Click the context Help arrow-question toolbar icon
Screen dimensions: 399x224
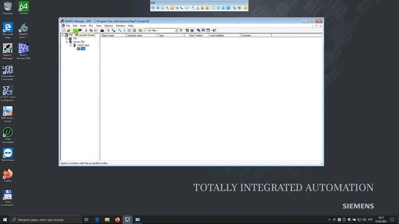pos(214,30)
